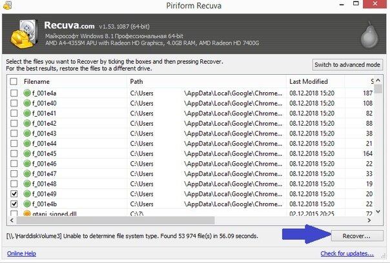This screenshot has width=390, height=263.
Task: Click the green status icon of f_001e48
Action: click(x=27, y=184)
